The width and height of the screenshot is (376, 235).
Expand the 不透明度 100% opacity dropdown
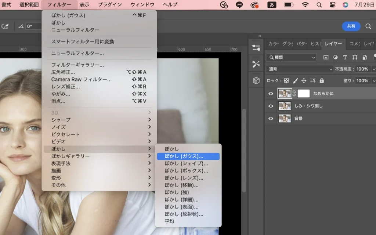373,69
